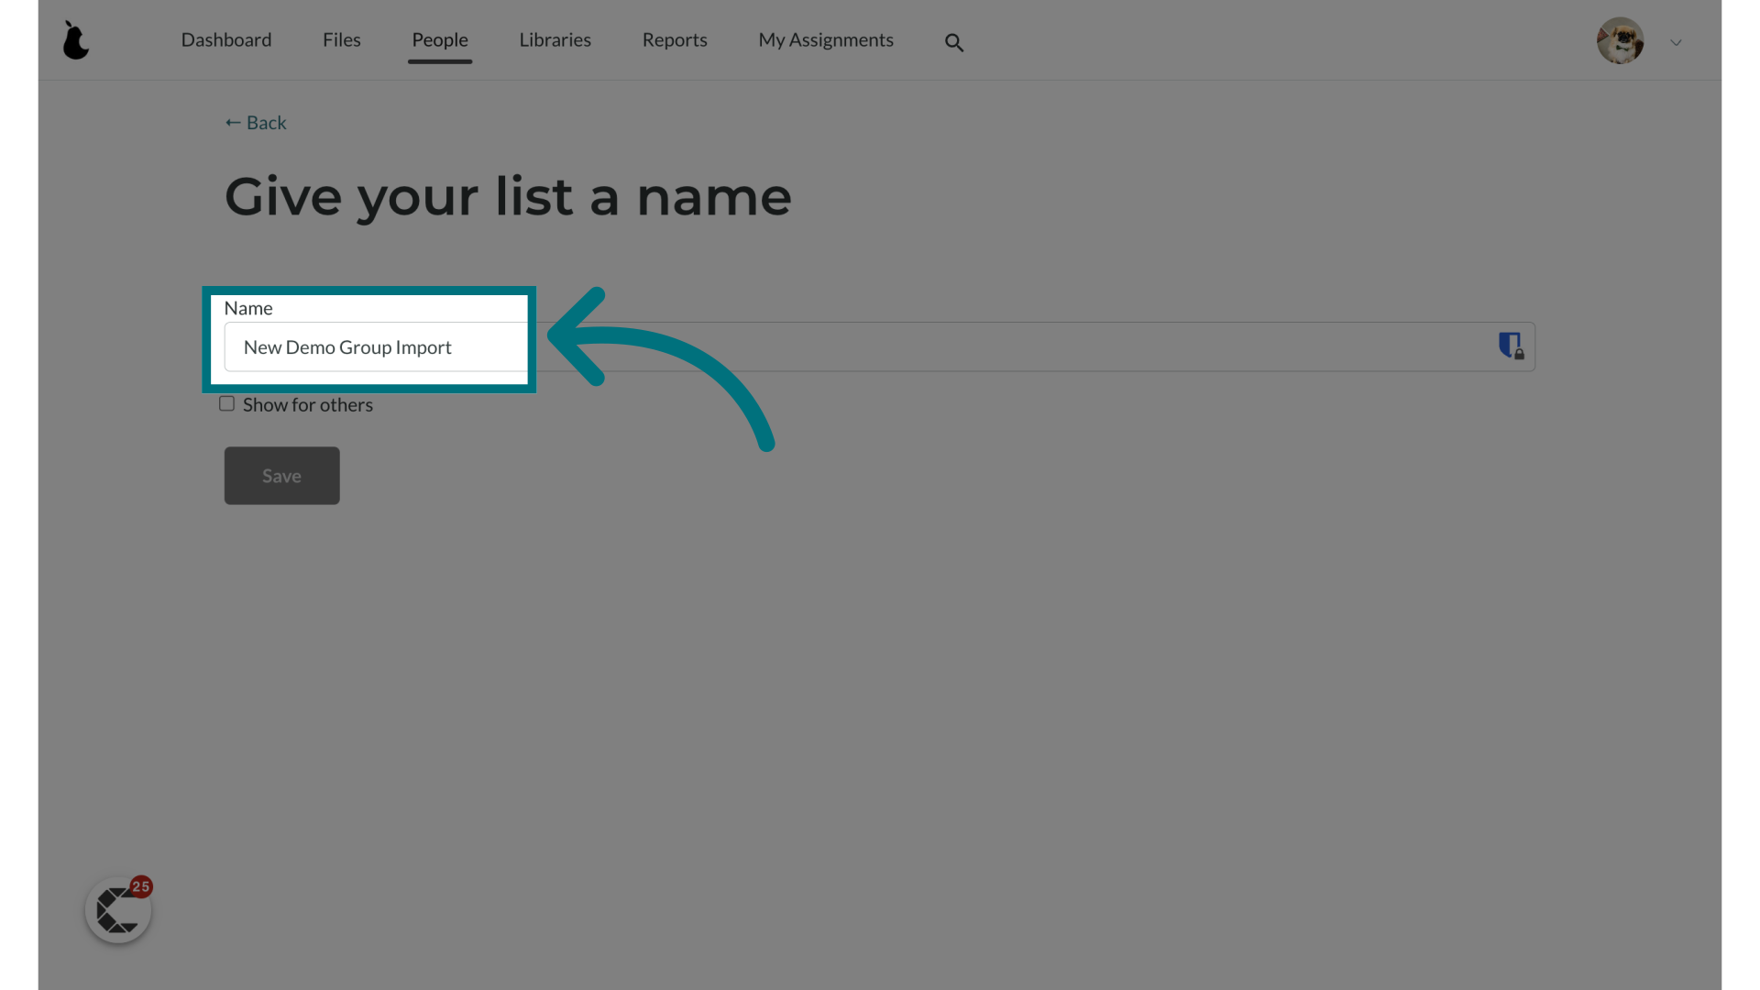1760x990 pixels.
Task: Click the back arrow navigation icon
Action: (234, 121)
